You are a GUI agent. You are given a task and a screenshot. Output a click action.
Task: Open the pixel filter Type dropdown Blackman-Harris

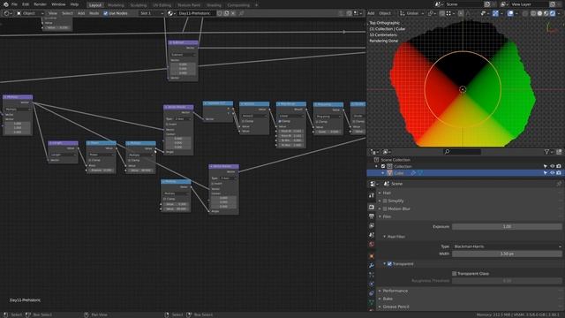(x=507, y=246)
